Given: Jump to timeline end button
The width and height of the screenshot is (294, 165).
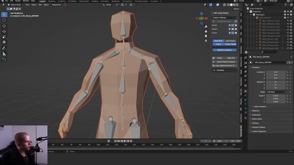Looking at the screenshot, I should pos(131,141).
